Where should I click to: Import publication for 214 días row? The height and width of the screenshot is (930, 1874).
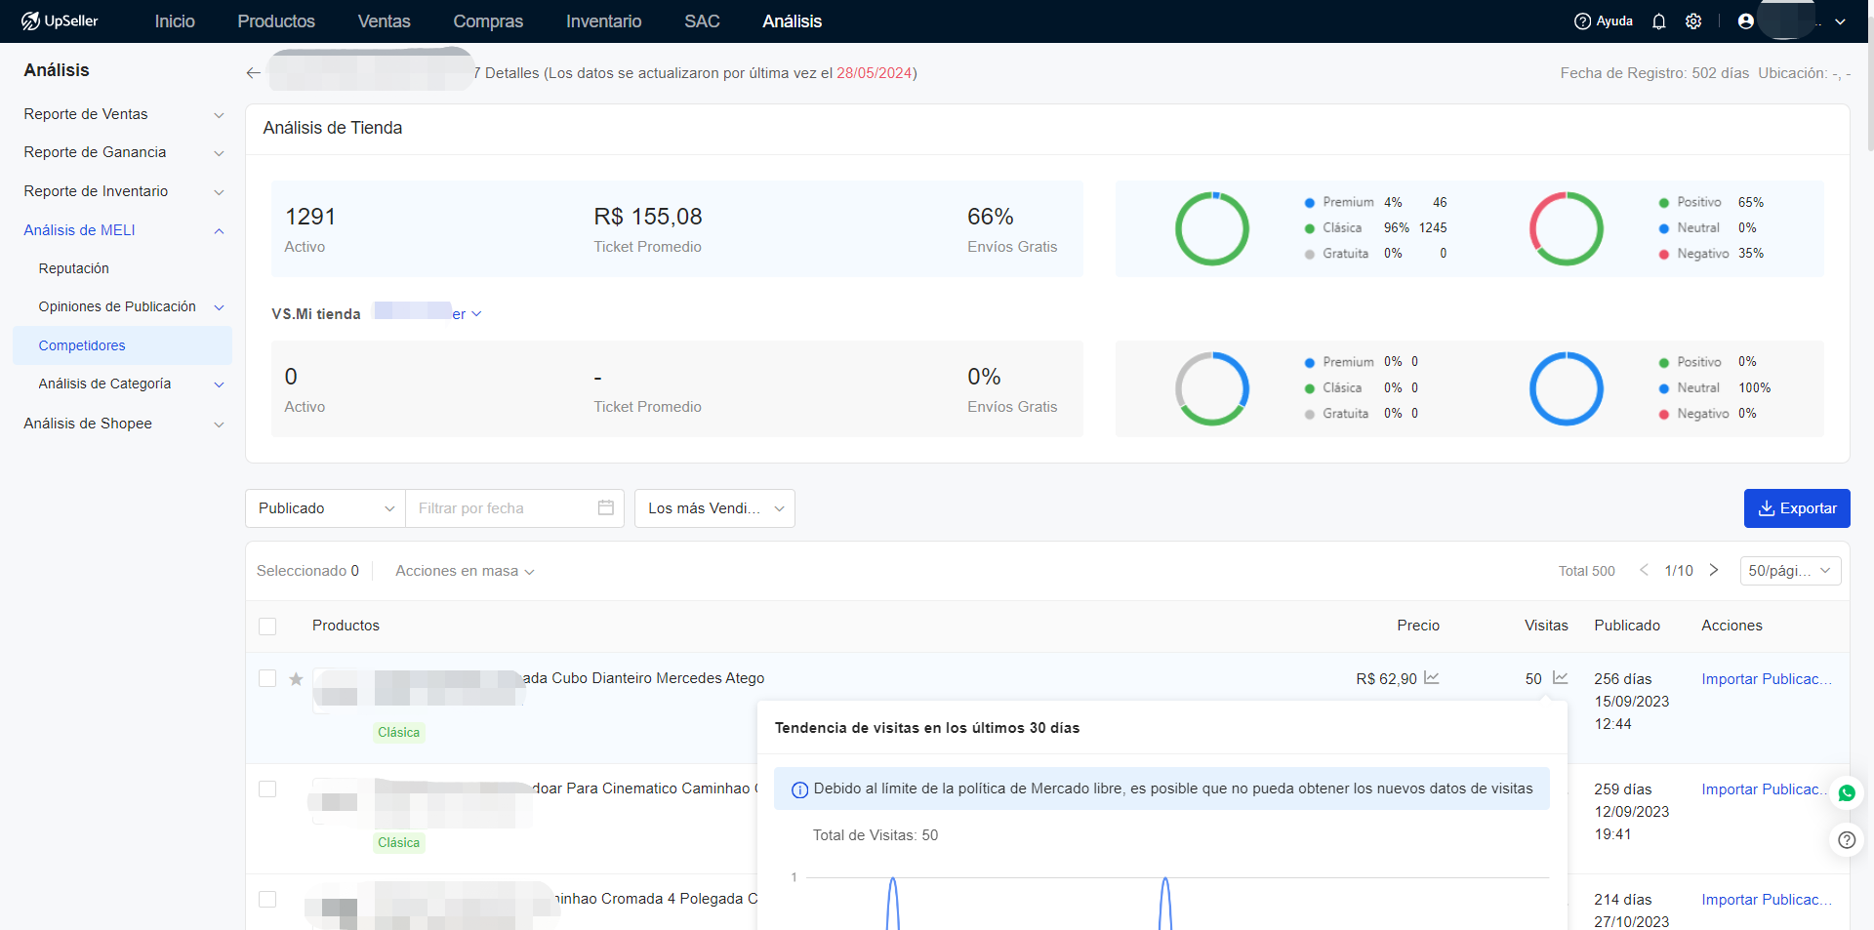click(x=1767, y=900)
